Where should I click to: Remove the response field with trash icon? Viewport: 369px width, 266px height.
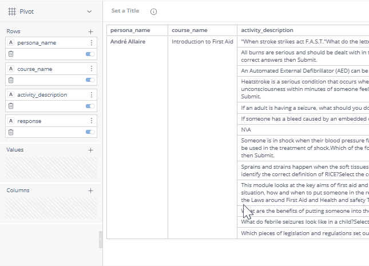point(11,132)
